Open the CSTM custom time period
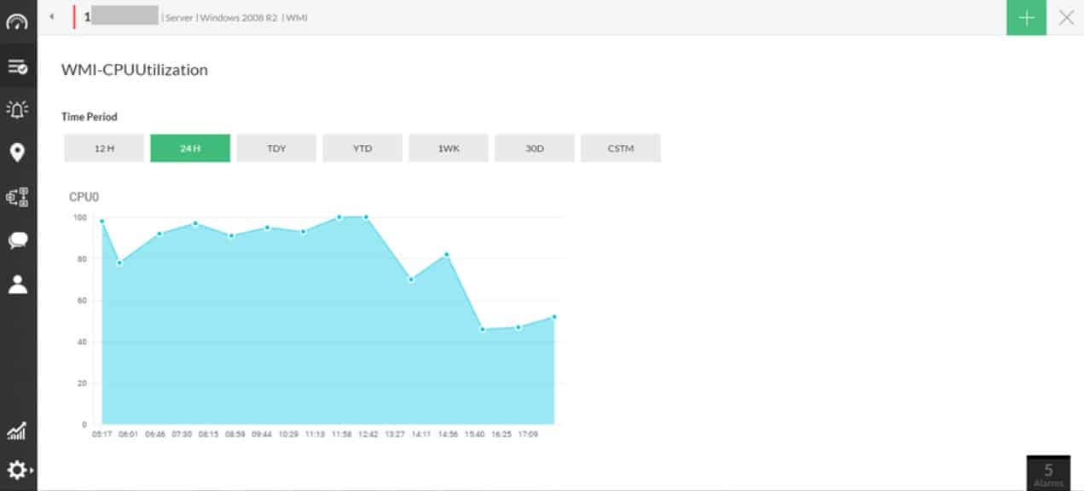This screenshot has height=491, width=1084. (x=621, y=148)
